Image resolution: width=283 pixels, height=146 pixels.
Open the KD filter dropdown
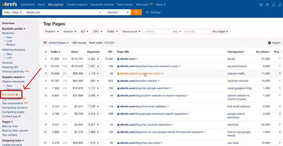[84, 32]
